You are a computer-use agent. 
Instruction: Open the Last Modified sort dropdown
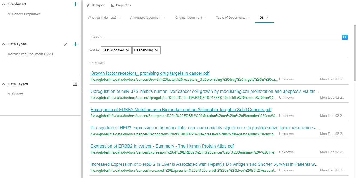(116, 50)
